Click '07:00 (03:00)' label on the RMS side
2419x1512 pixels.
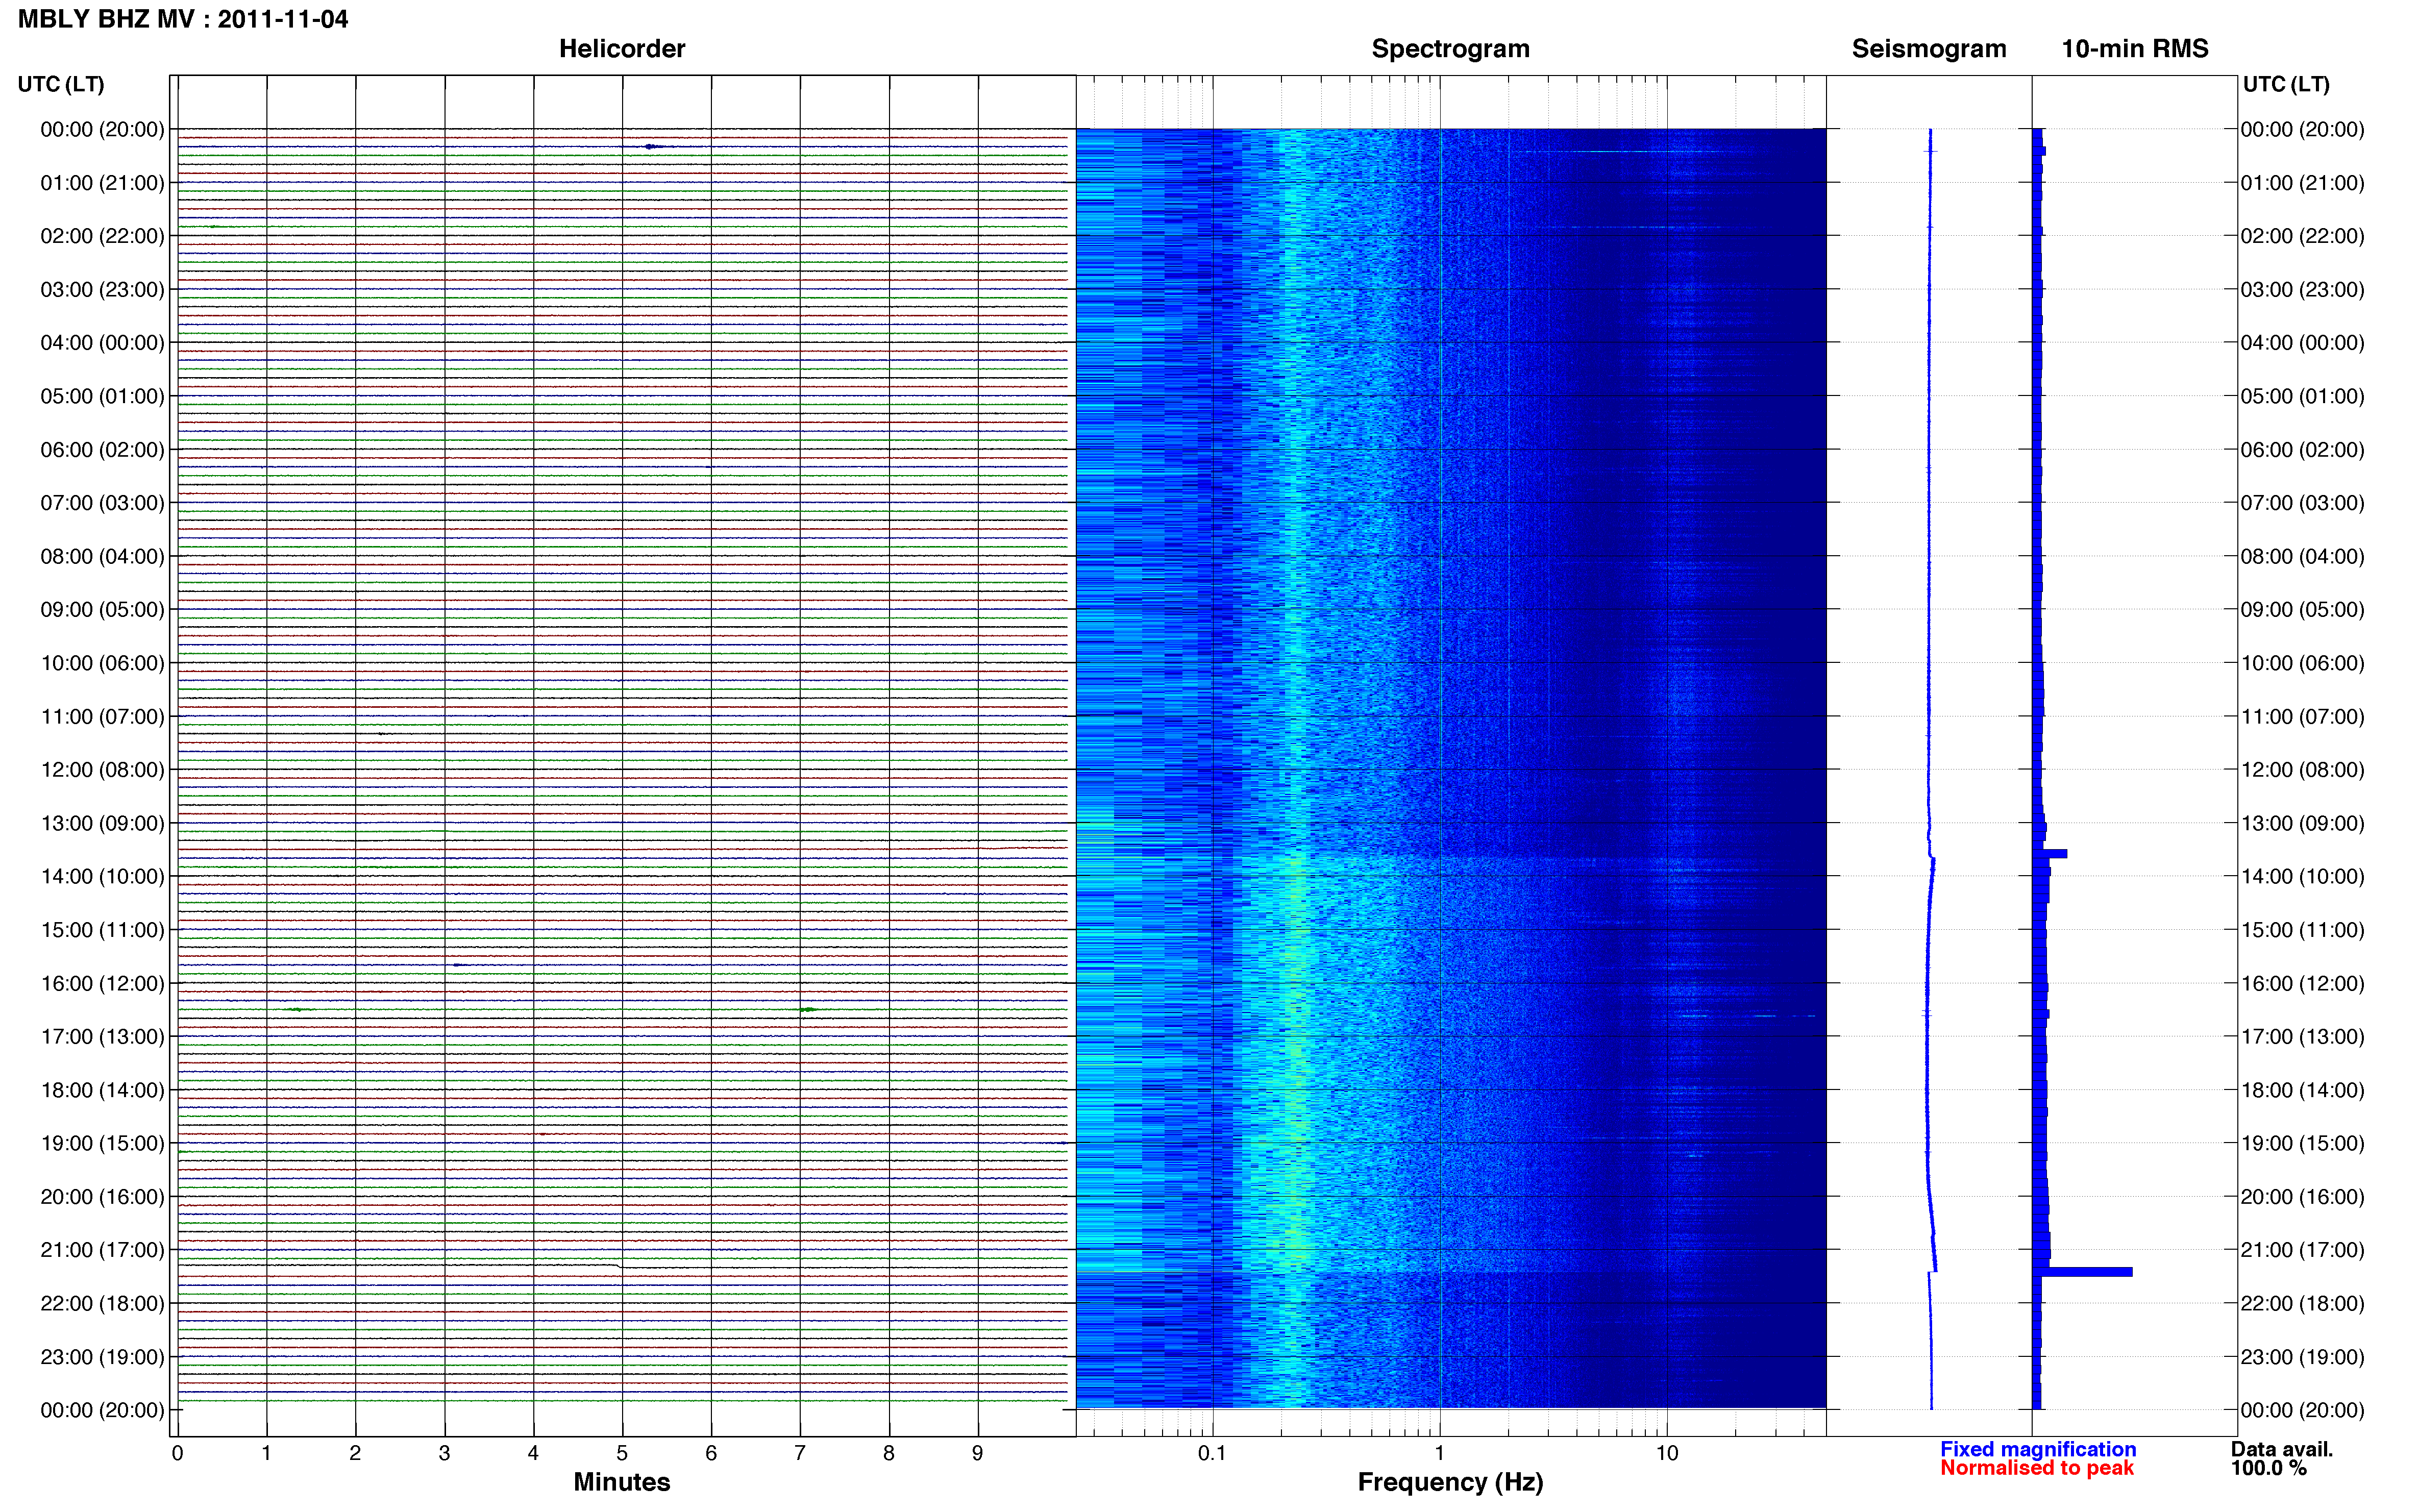tap(2303, 503)
